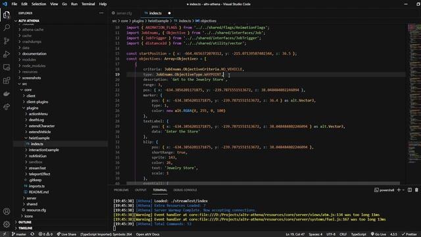Change line ending via CRLF item
The height and width of the screenshot is (237, 421).
[x=343, y=234]
